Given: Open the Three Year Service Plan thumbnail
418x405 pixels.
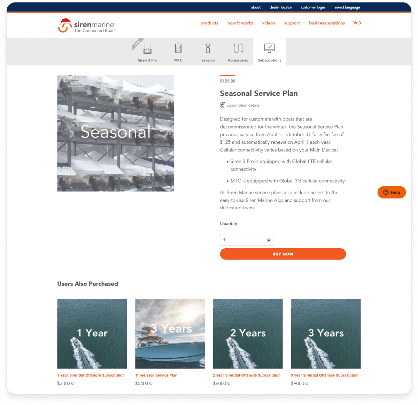Looking at the screenshot, I should pos(170,334).
